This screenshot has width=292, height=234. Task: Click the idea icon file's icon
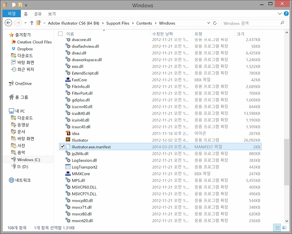point(68,133)
